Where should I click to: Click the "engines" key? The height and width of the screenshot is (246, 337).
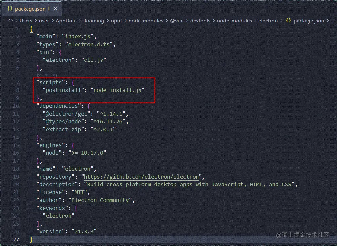point(51,145)
